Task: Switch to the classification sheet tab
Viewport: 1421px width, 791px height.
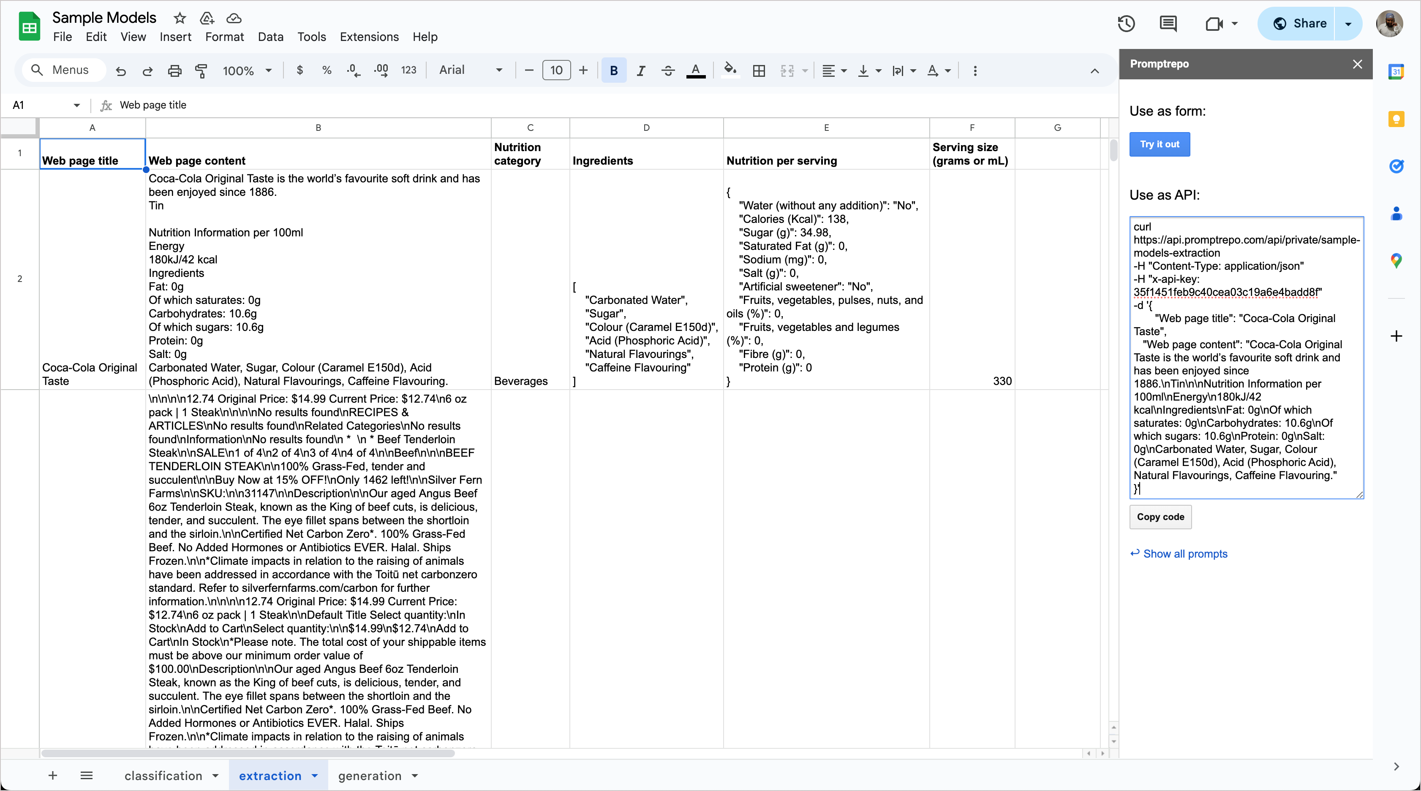Action: (x=163, y=775)
